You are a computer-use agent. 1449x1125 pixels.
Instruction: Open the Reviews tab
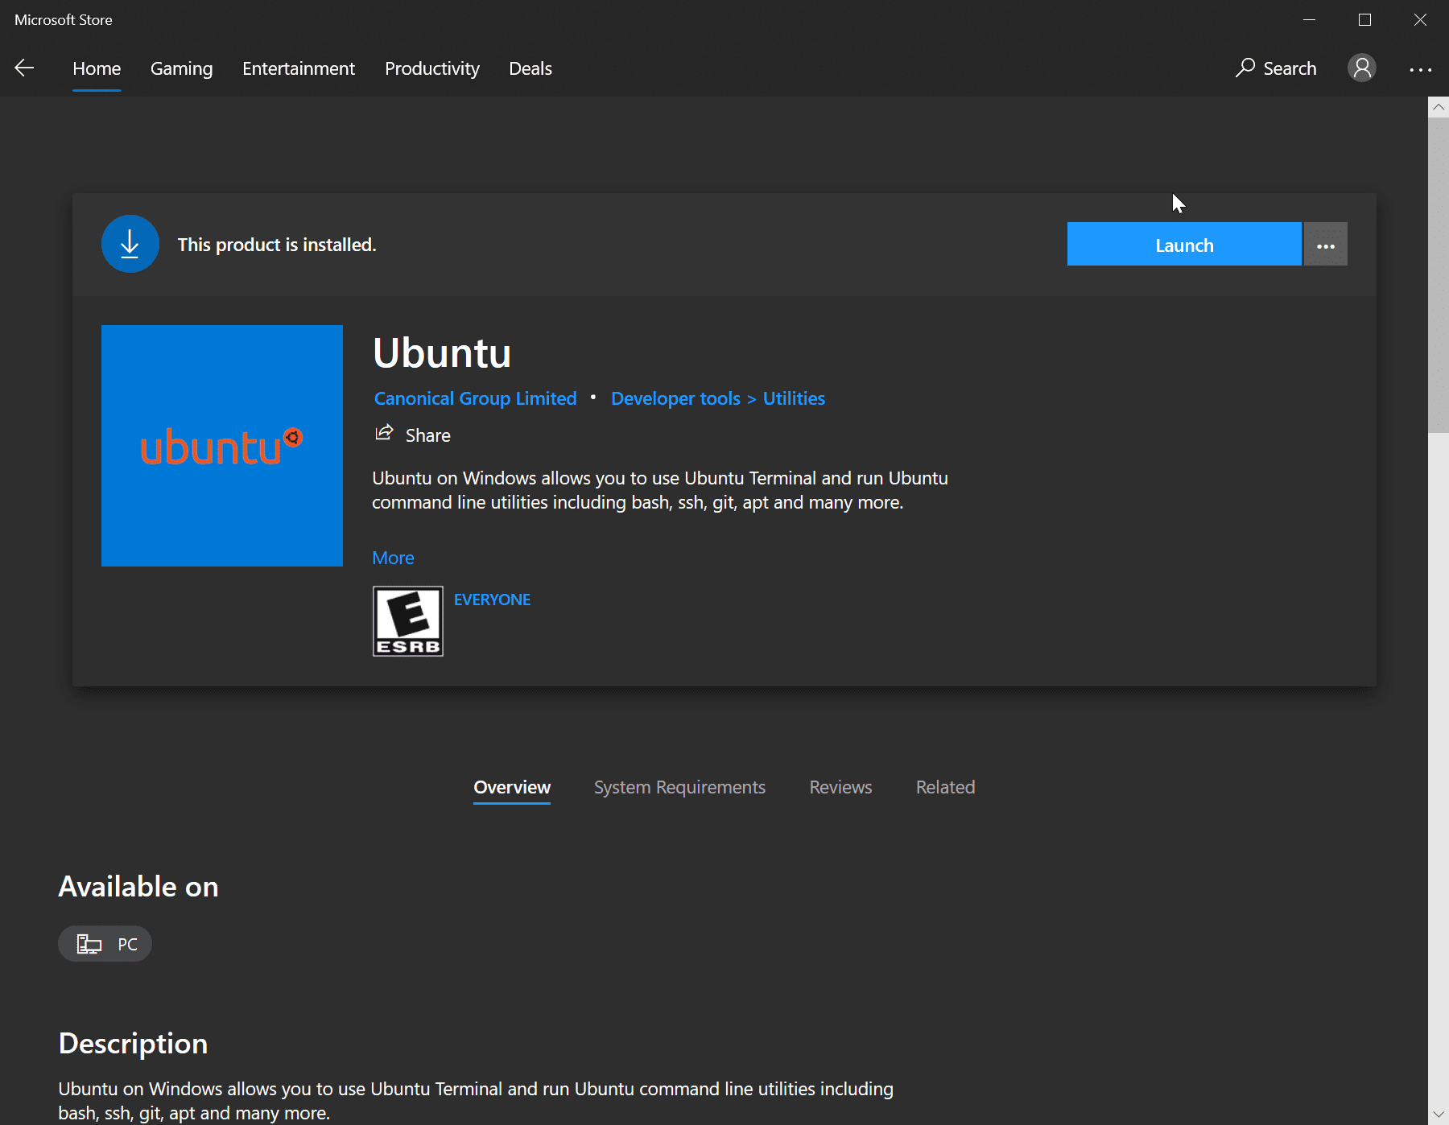[x=840, y=787]
